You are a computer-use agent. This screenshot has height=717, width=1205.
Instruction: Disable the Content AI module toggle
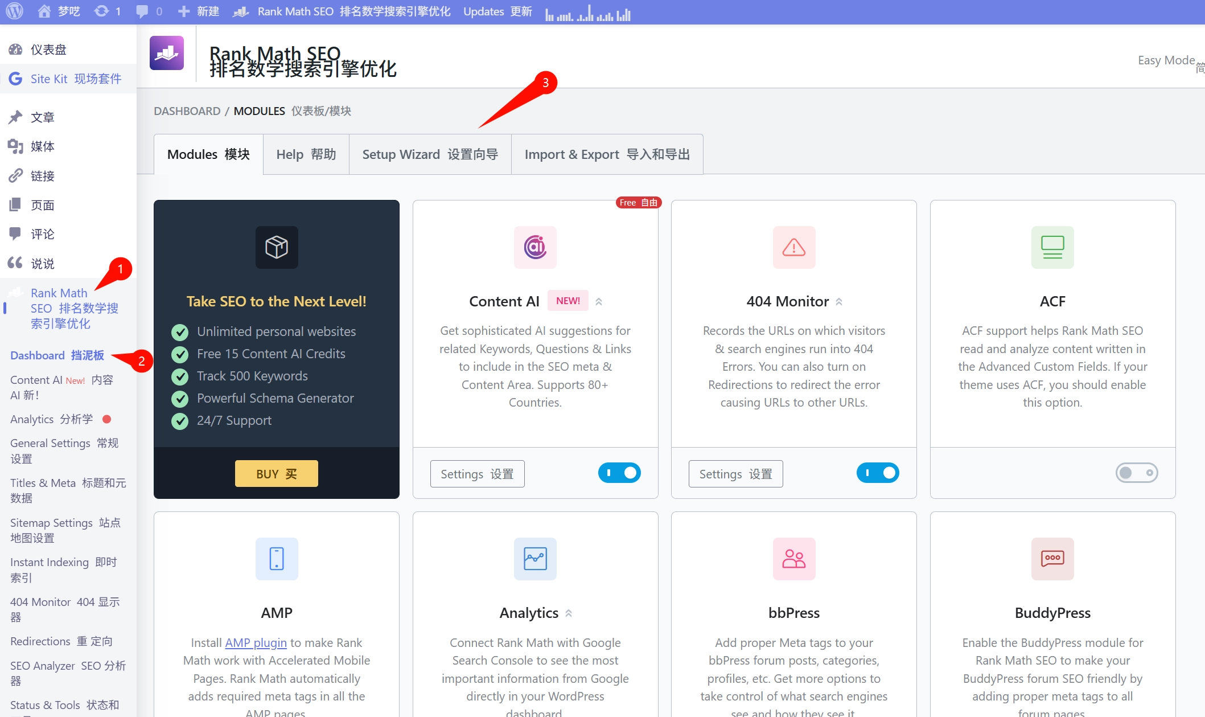point(619,473)
